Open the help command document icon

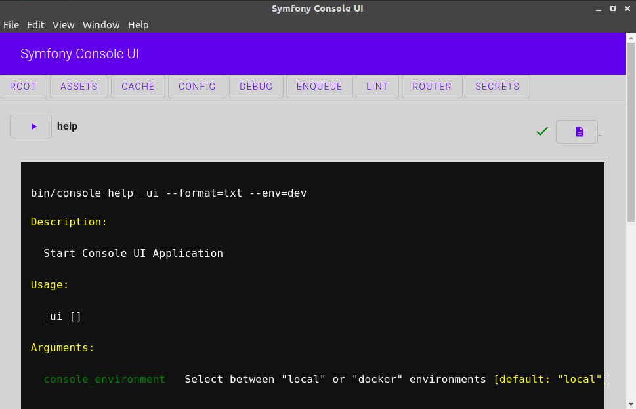577,132
